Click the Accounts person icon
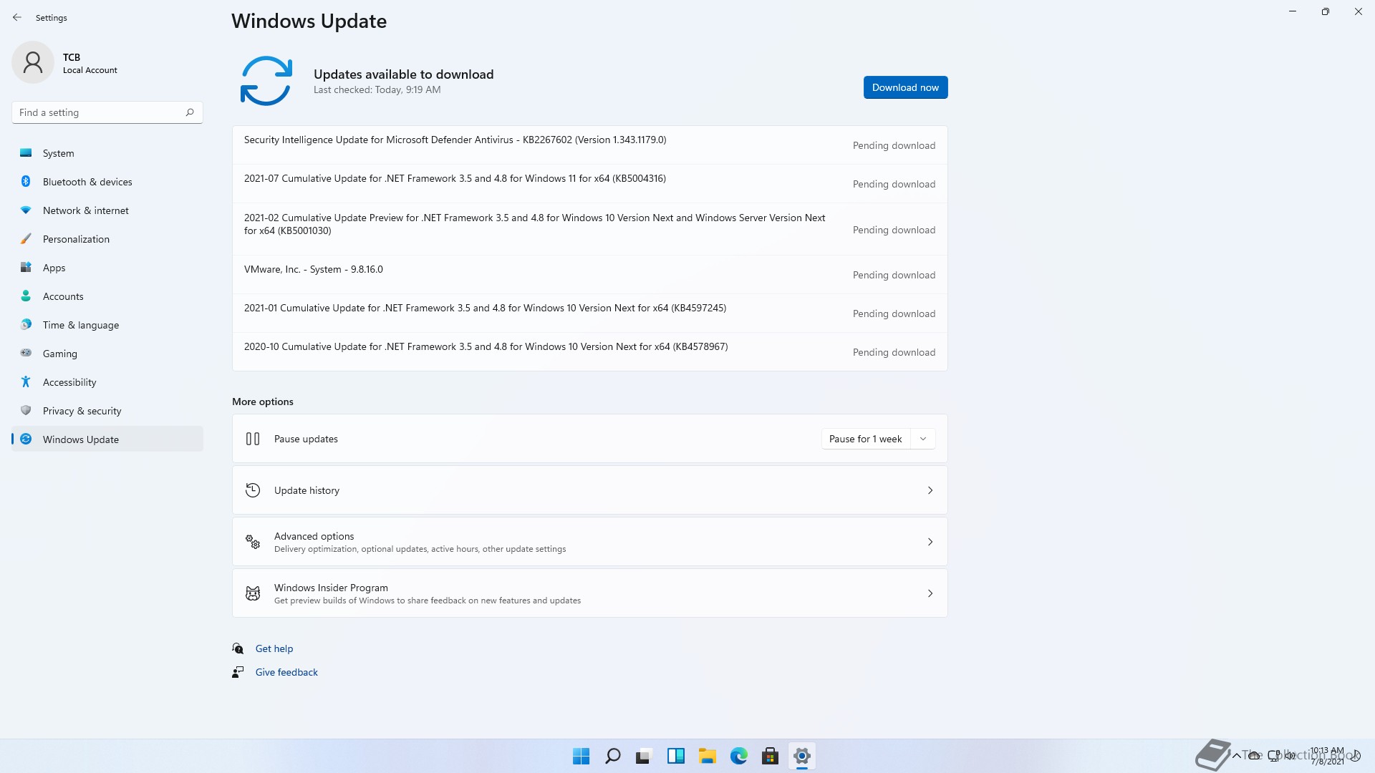 point(26,296)
